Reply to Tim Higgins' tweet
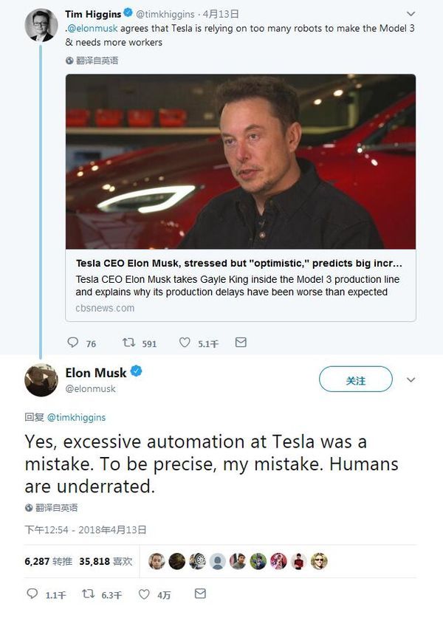 (x=72, y=343)
